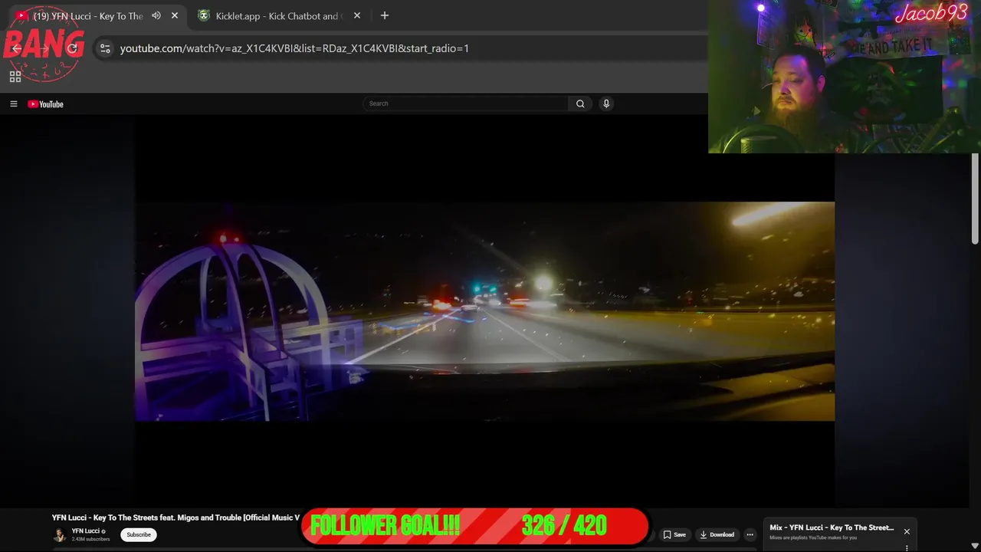This screenshot has width=981, height=552.
Task: Click the 2.43M subscribers text
Action: point(90,539)
